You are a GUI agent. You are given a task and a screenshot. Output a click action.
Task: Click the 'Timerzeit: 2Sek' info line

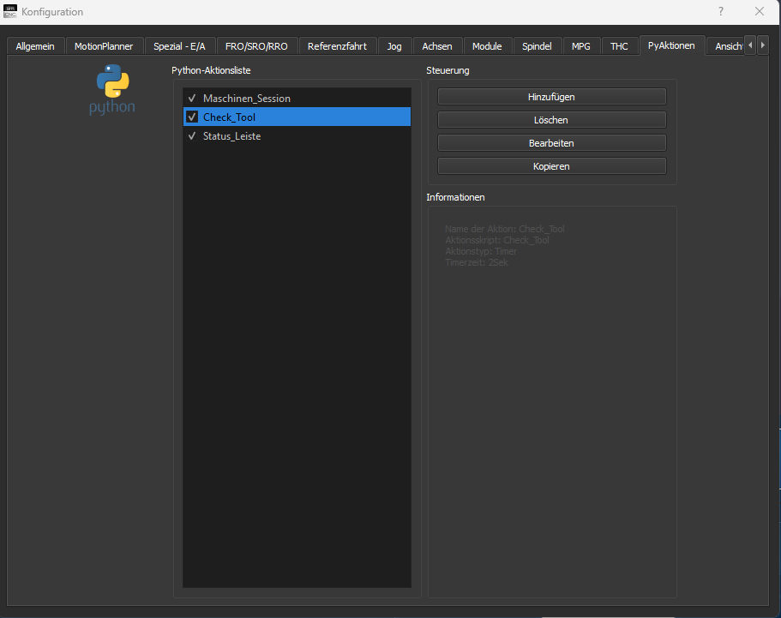coord(477,262)
